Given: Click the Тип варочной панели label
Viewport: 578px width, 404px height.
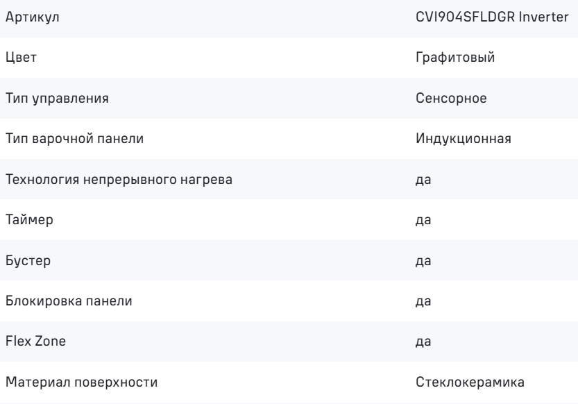Looking at the screenshot, I should tap(74, 139).
